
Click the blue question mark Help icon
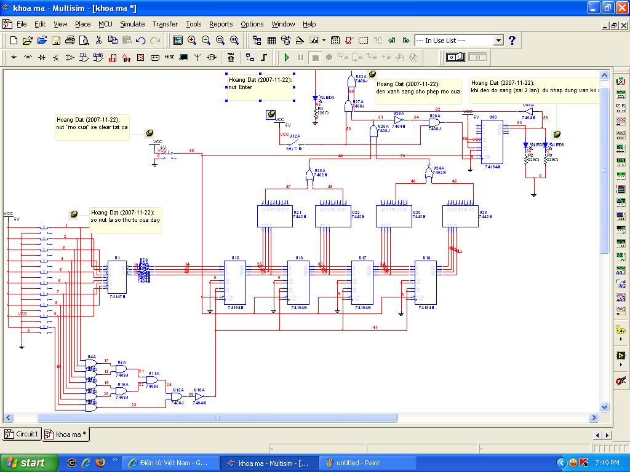(512, 40)
